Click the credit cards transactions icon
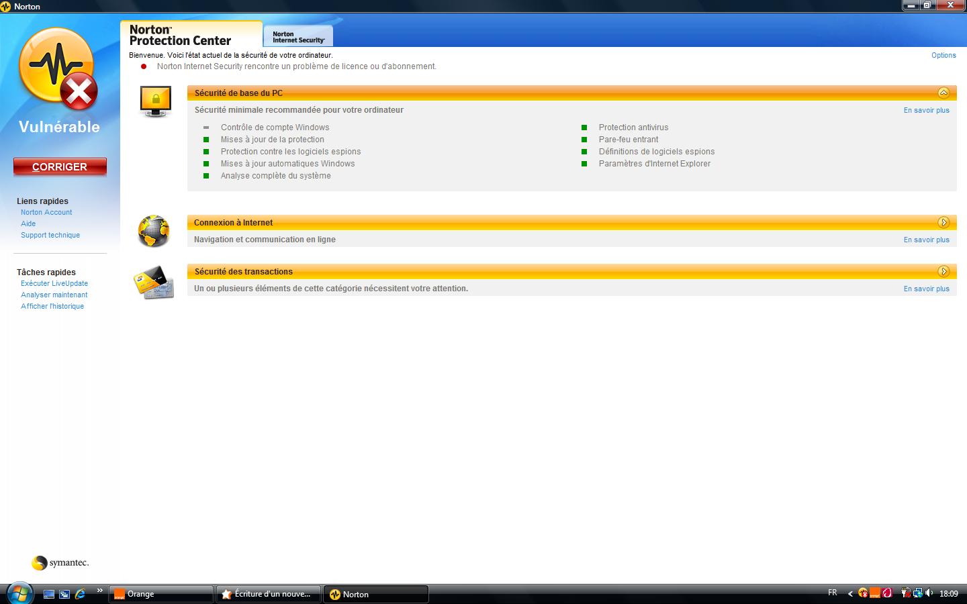This screenshot has width=967, height=604. click(154, 282)
